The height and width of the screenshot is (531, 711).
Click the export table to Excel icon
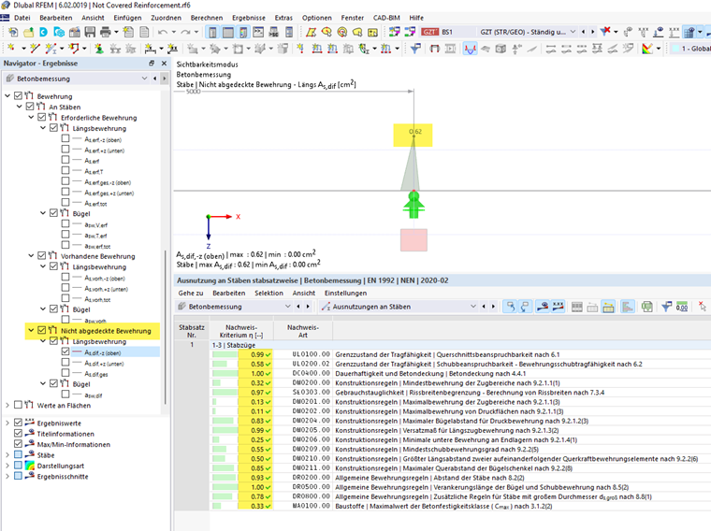coord(647,307)
